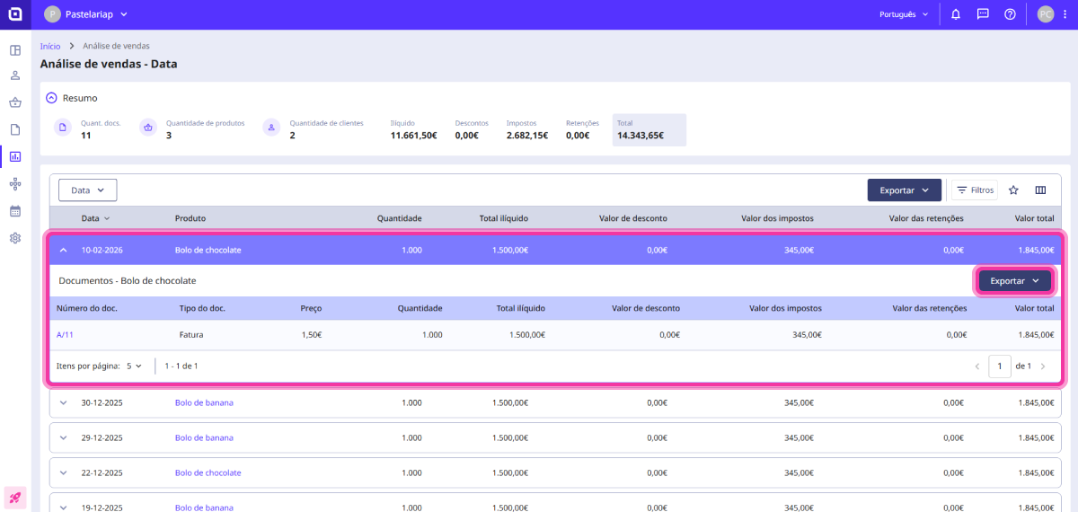Collapse the 10-02-2026 Bolo de chocolate row
1078x512 pixels.
click(x=64, y=251)
